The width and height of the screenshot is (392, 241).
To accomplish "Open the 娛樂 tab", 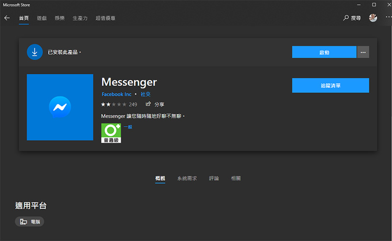I will point(60,18).
